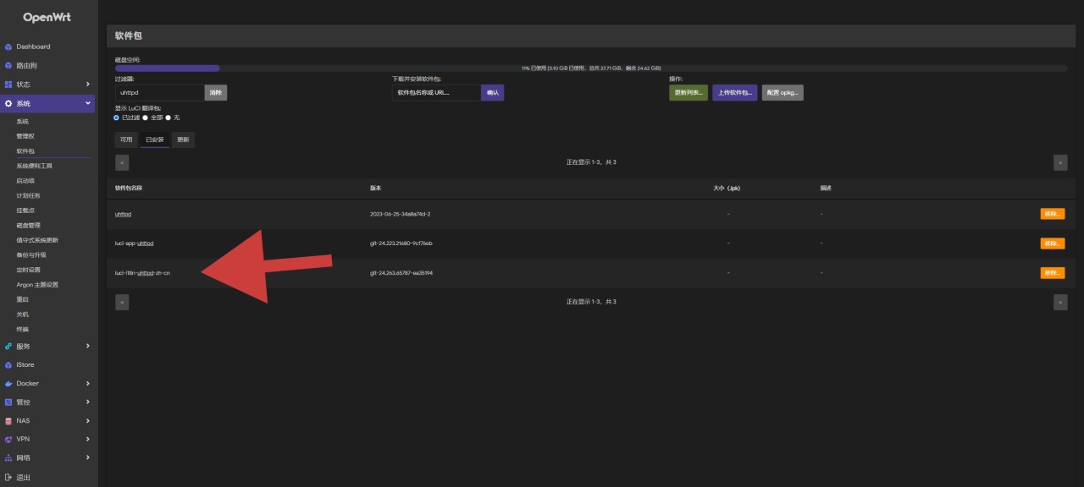Click the 确认 install button
Screen dimensions: 1084x487
tap(492, 93)
